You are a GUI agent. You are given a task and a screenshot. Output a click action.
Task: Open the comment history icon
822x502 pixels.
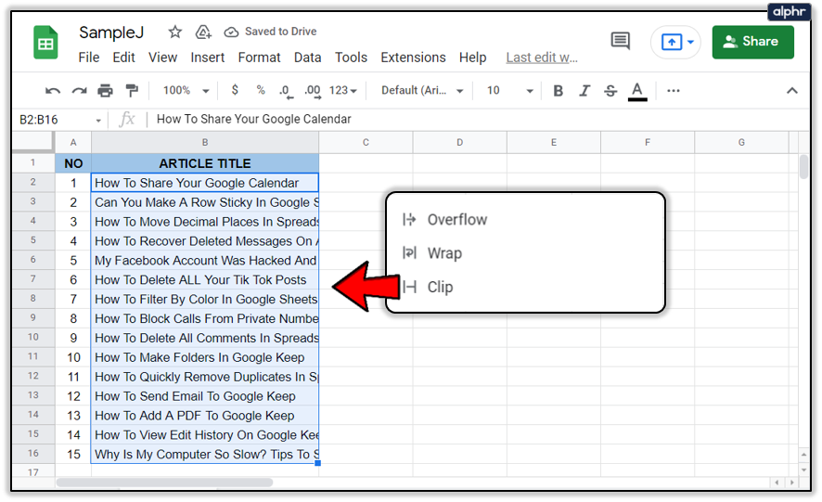click(621, 41)
